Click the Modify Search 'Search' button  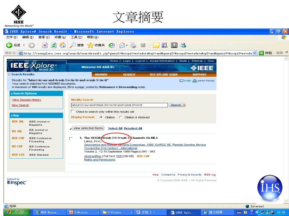[178, 105]
